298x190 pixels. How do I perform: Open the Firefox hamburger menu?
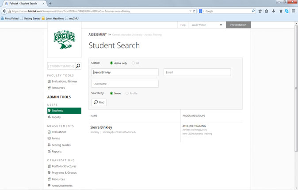294,11
